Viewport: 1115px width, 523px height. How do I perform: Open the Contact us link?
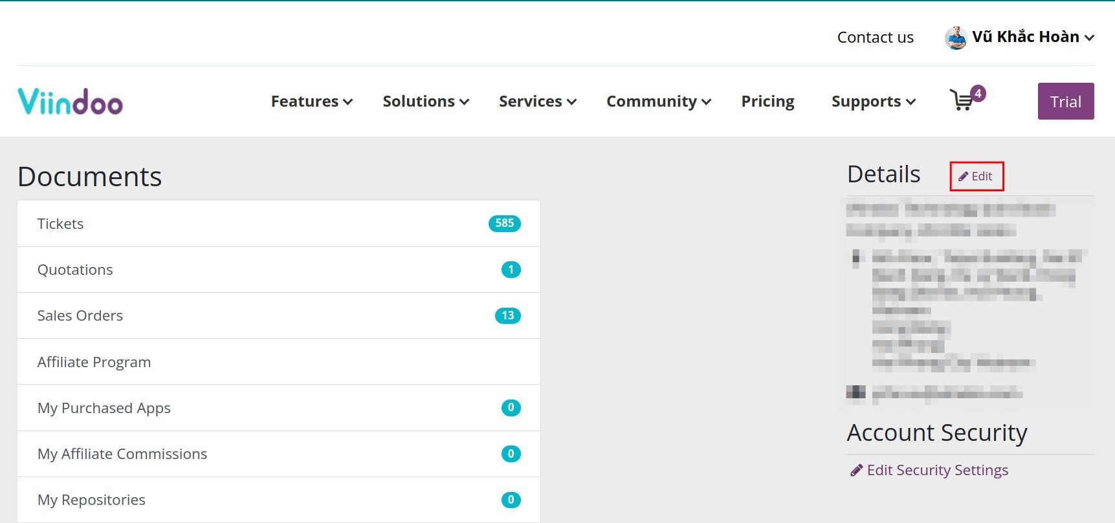(875, 37)
